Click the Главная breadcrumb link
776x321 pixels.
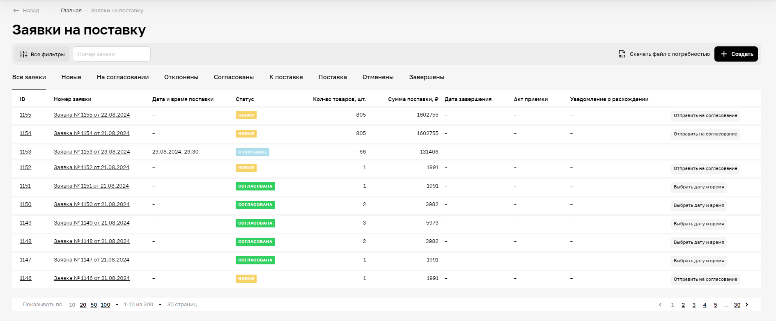[71, 11]
